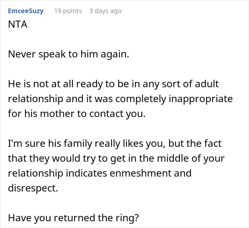Click the line starting 'He is not at all ready'

[x=113, y=85]
